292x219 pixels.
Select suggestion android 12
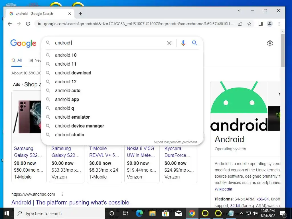coord(122,82)
